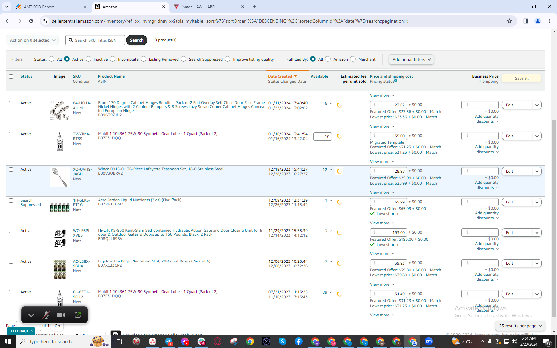The width and height of the screenshot is (557, 348).
Task: Sort by the Product Name column header
Action: [111, 76]
